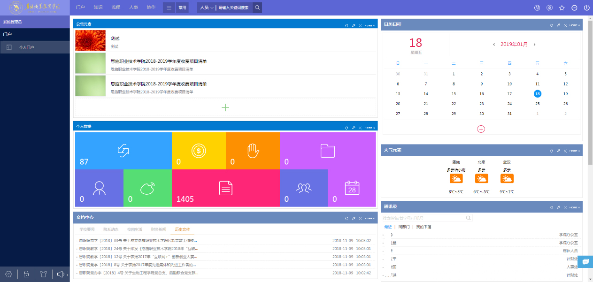Switch to the 学校要闻 tab
Screen dimensions: 593x282
(x=87, y=229)
